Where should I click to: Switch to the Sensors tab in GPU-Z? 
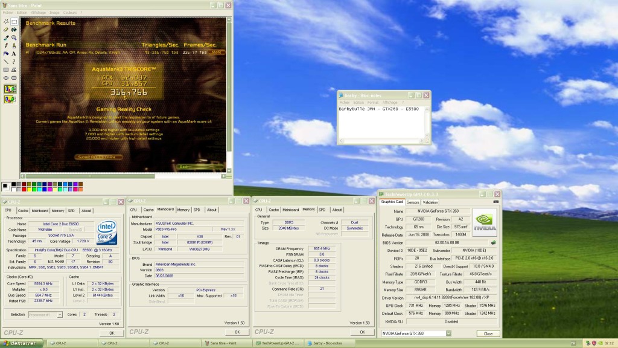pos(413,202)
